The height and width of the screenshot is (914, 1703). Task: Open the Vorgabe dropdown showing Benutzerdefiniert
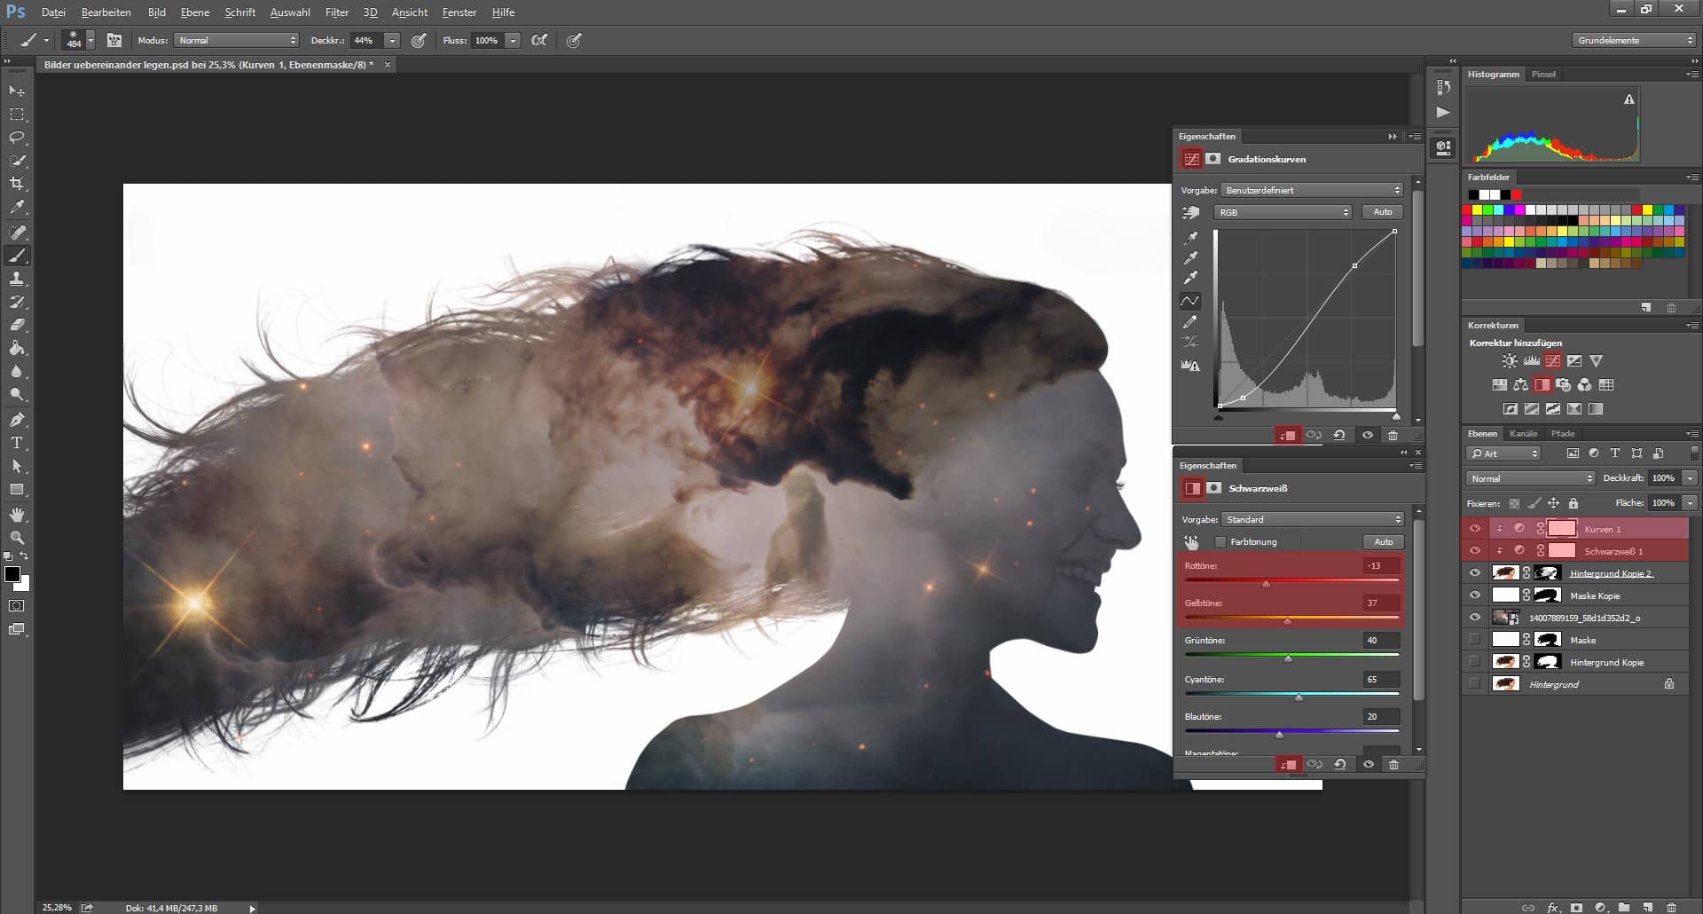pyautogui.click(x=1313, y=190)
